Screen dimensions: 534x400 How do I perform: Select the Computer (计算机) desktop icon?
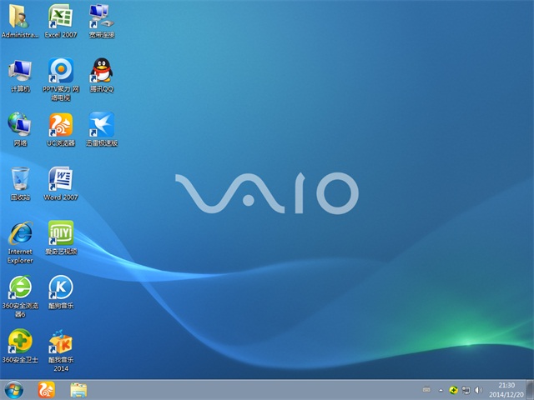tap(20, 72)
